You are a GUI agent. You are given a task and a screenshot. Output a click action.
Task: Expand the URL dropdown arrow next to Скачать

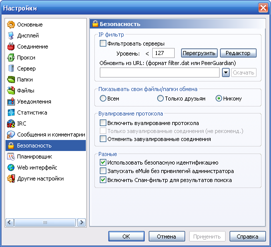226,72
